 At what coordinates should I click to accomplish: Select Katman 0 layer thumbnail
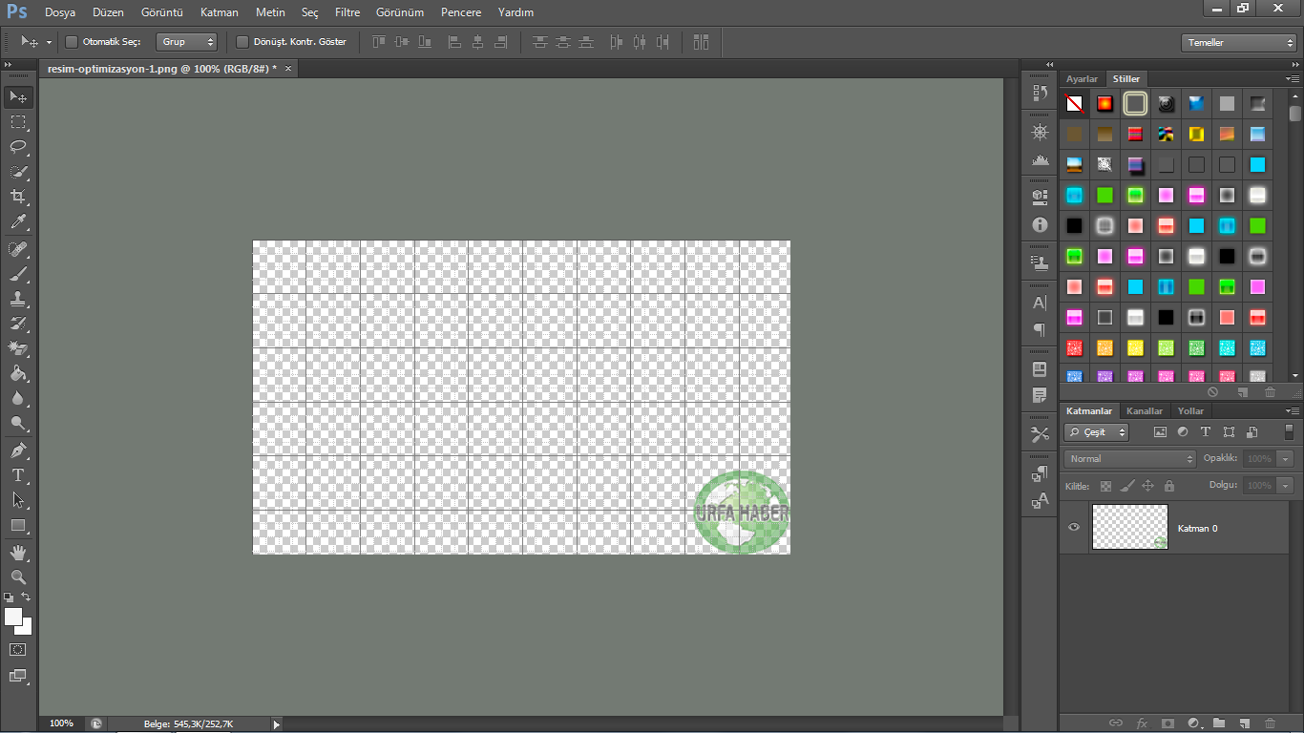(x=1130, y=527)
